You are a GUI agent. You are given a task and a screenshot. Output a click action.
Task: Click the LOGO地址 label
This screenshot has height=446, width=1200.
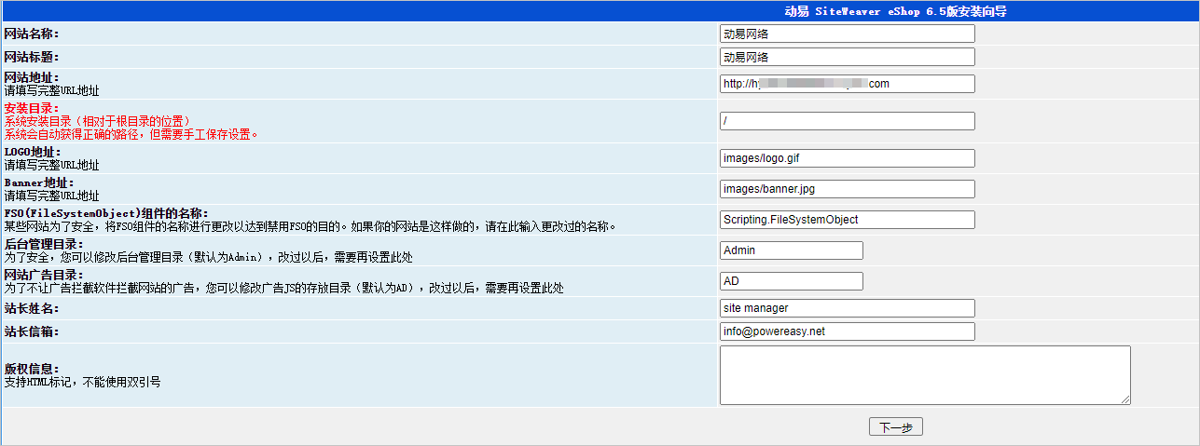33,152
